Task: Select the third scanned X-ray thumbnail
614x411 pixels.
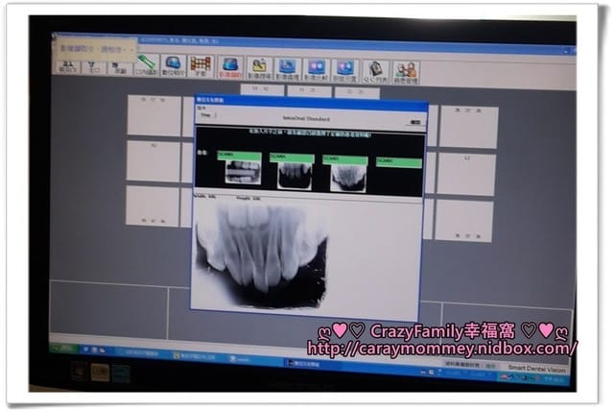Action: coord(348,179)
